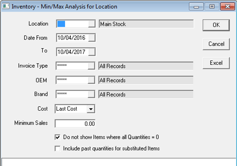Click the Minimum Sales label
This screenshot has width=237, height=166.
coord(31,123)
